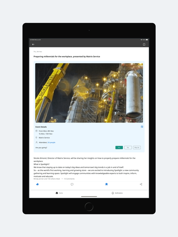Click the 'Event Details' heading
The height and width of the screenshot is (237, 178).
pos(41,127)
